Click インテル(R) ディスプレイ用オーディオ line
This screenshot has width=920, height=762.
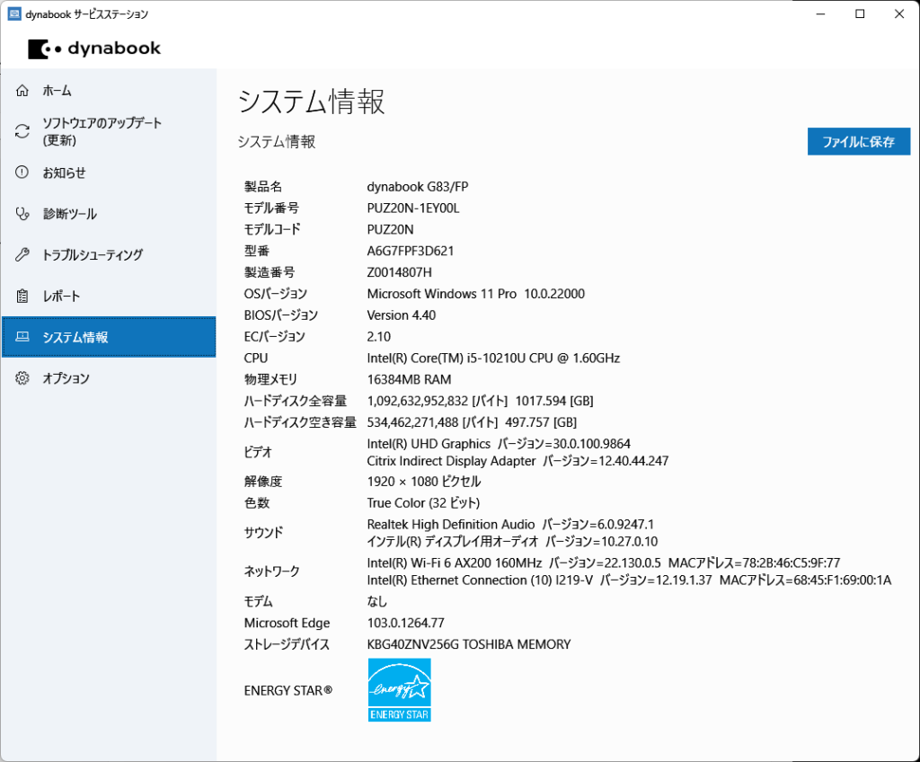tap(512, 541)
